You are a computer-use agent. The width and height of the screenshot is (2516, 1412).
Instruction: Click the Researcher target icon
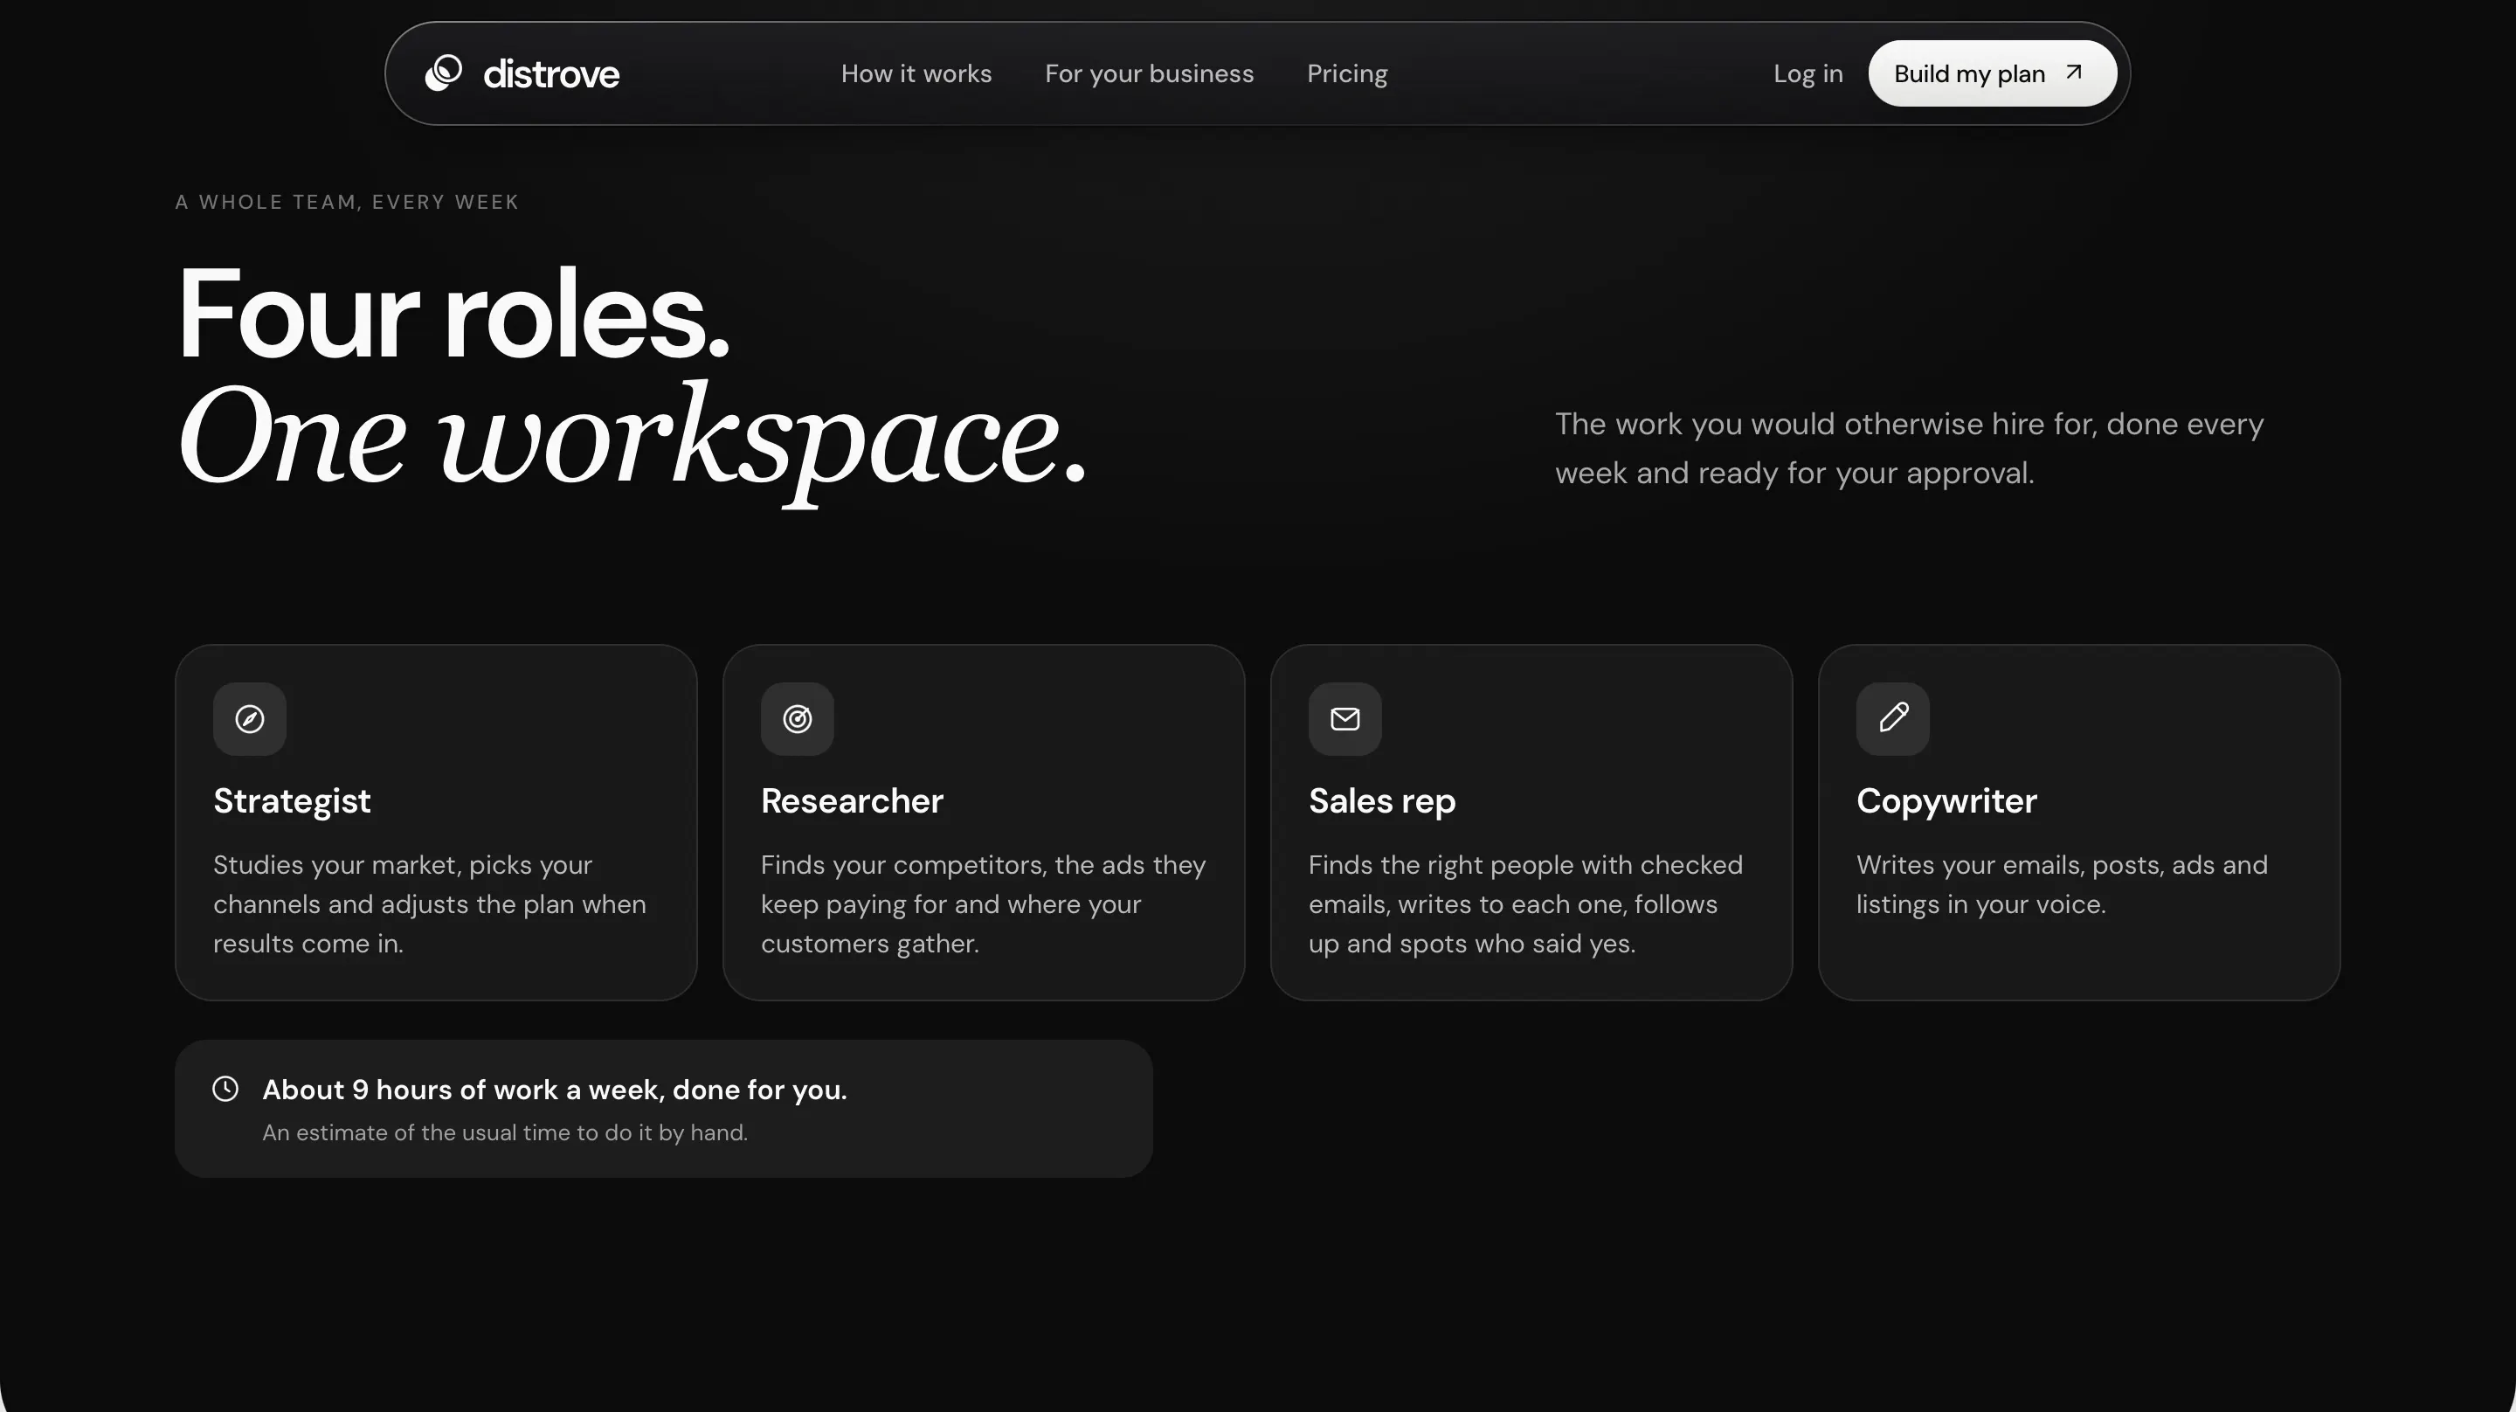pos(797,719)
